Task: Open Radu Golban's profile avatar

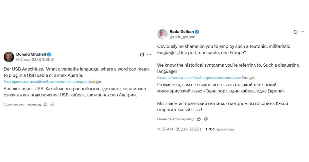Action: (x=162, y=34)
